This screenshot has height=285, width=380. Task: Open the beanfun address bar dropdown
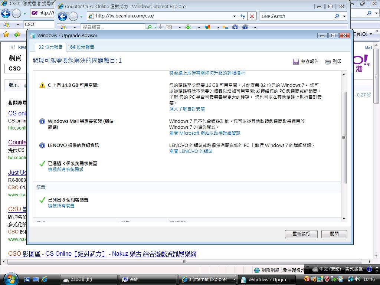point(235,16)
